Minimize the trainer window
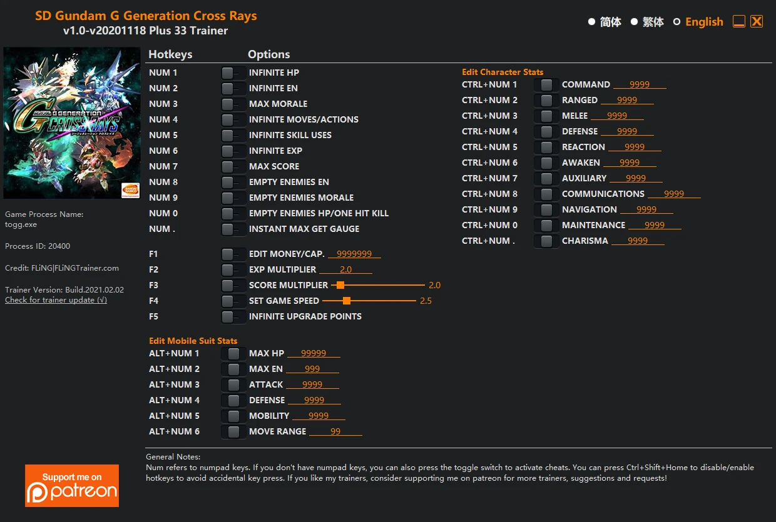 [739, 22]
